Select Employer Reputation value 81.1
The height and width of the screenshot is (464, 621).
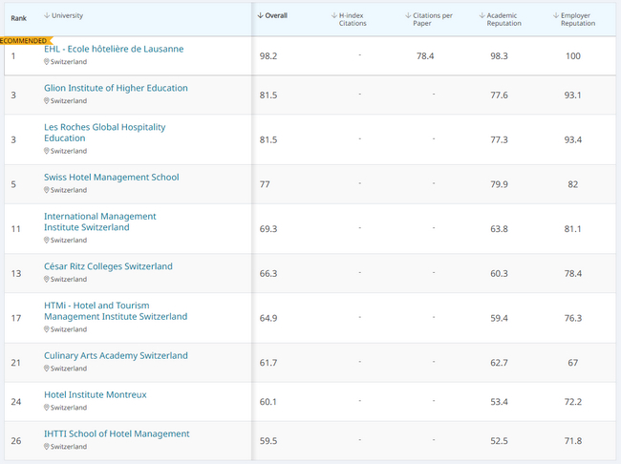[572, 229]
